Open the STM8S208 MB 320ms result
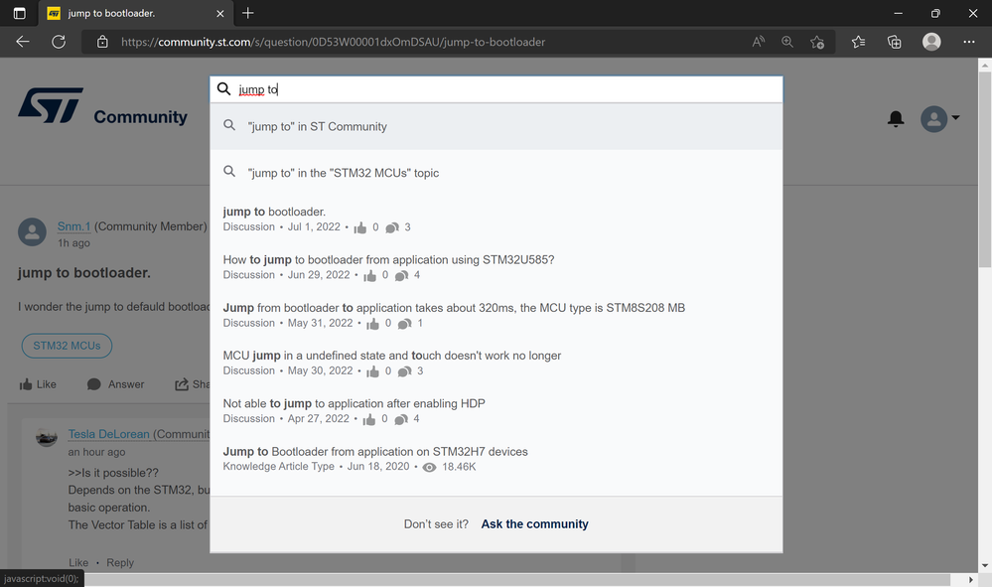The image size is (992, 587). coord(454,308)
